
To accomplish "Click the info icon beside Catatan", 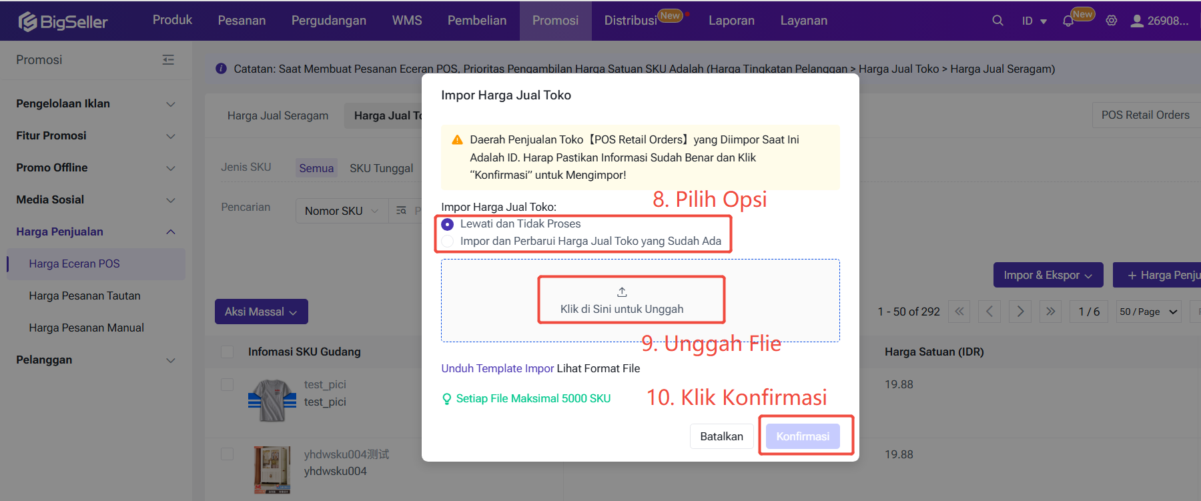I will [221, 69].
